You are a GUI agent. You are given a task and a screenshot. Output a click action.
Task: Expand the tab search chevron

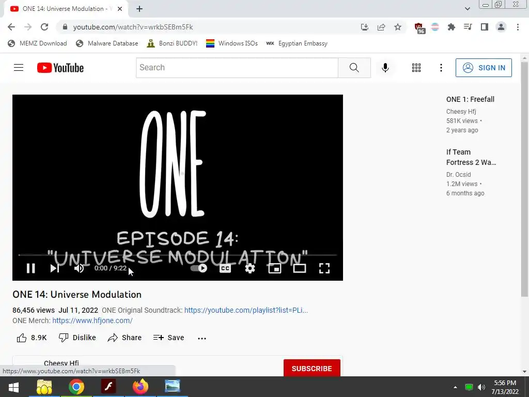coord(467,9)
